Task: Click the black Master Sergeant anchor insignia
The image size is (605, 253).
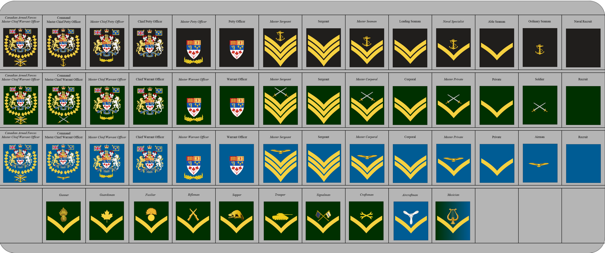Action: point(280,48)
